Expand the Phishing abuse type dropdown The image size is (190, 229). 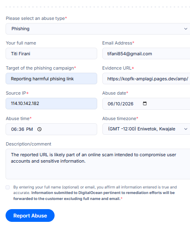98,29
